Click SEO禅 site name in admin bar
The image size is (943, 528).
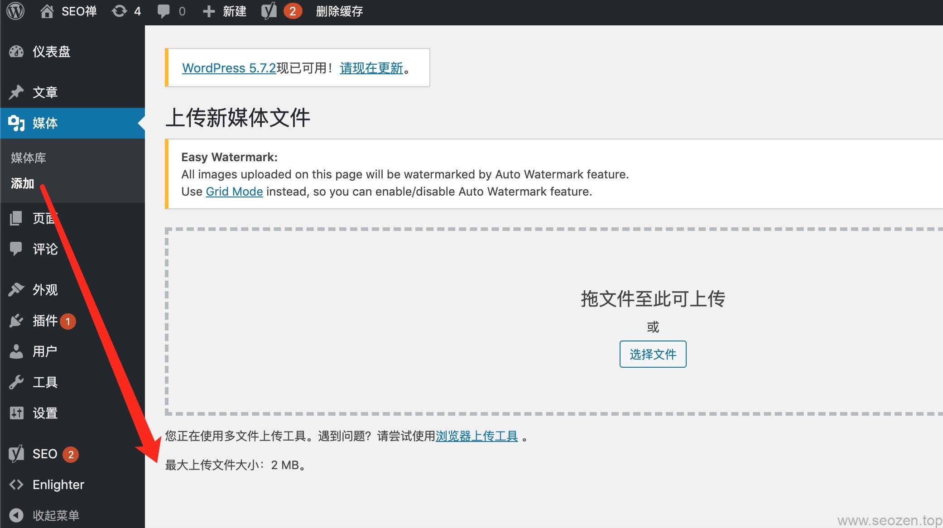(79, 11)
